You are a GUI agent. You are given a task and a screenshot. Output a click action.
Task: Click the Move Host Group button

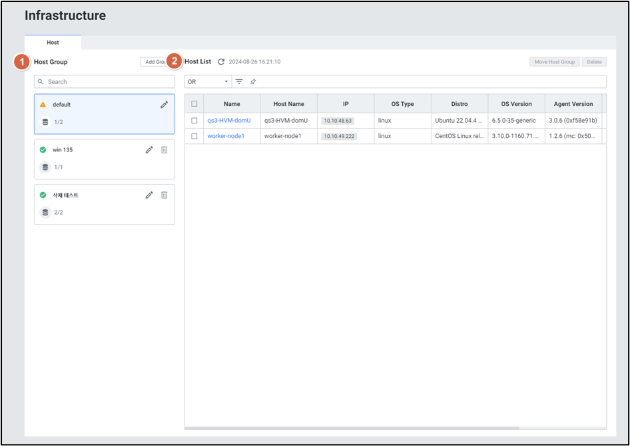tap(554, 62)
